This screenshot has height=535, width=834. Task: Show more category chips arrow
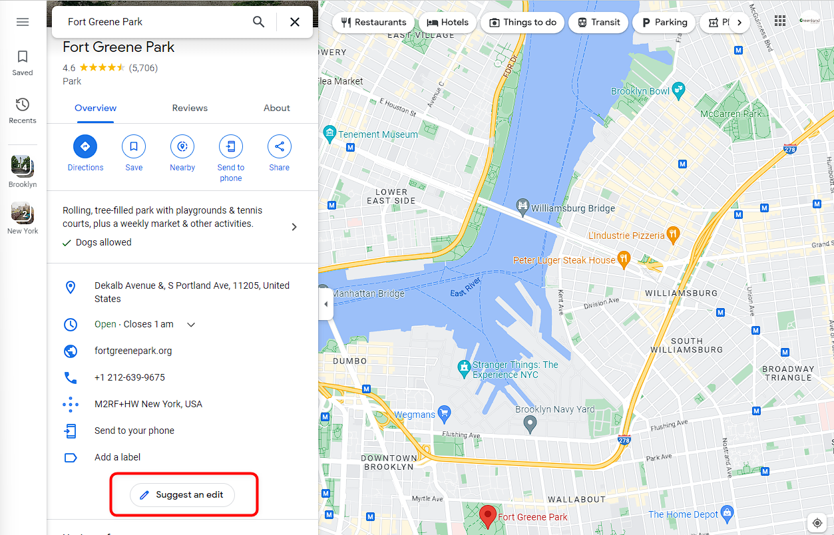point(739,22)
